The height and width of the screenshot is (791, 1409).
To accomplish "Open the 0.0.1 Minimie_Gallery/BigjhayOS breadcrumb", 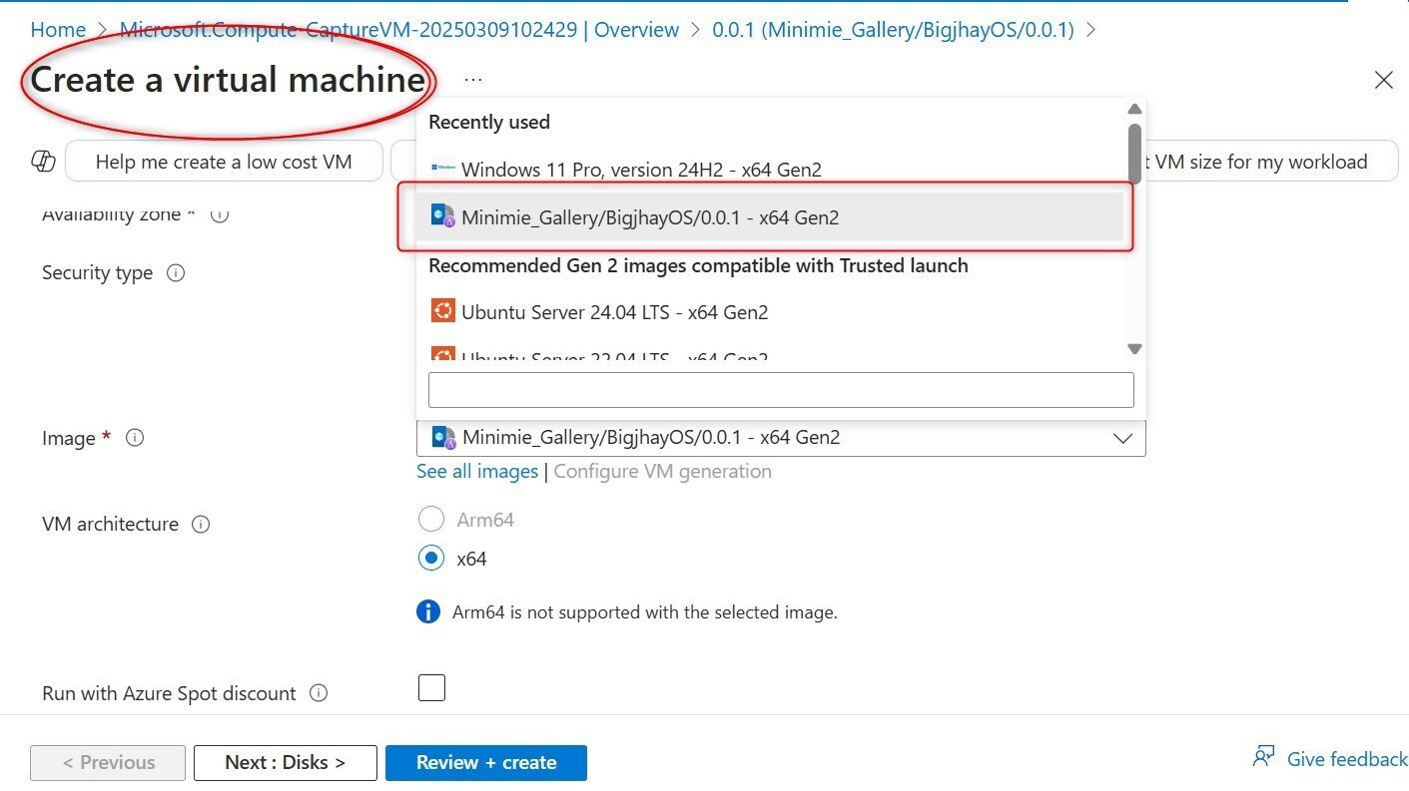I will pyautogui.click(x=893, y=30).
